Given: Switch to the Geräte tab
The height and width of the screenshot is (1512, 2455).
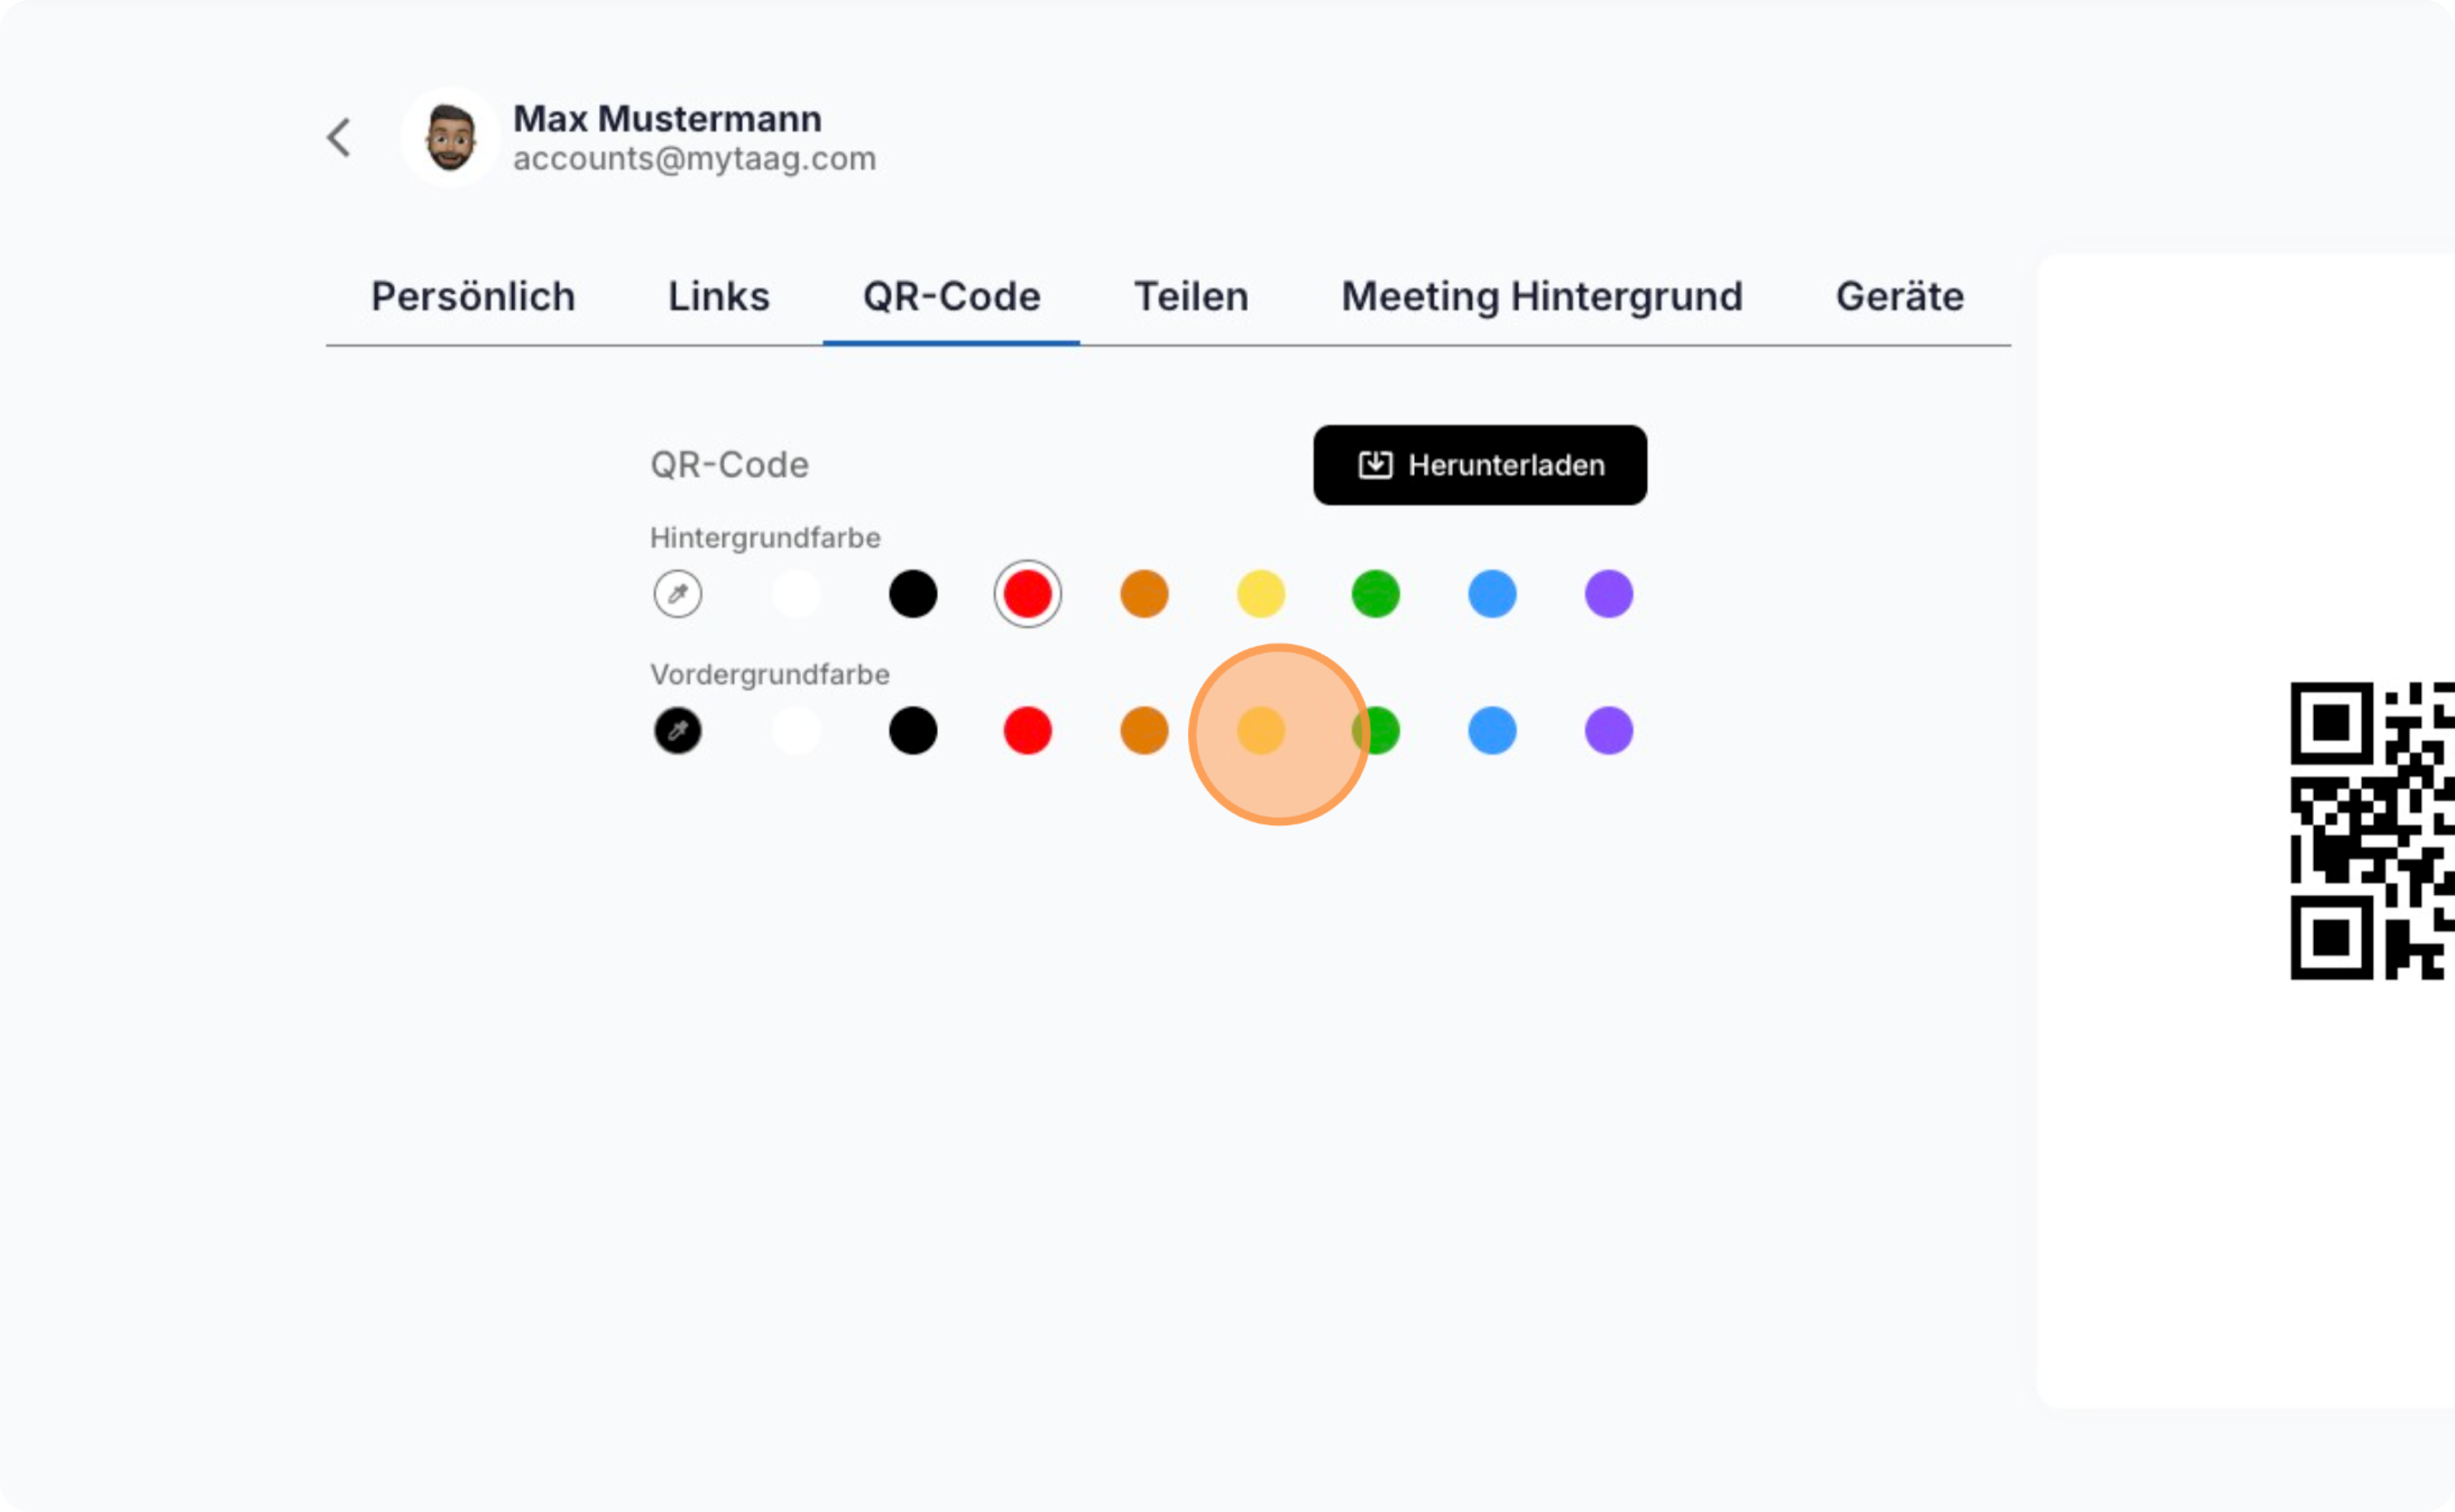Looking at the screenshot, I should [1900, 297].
